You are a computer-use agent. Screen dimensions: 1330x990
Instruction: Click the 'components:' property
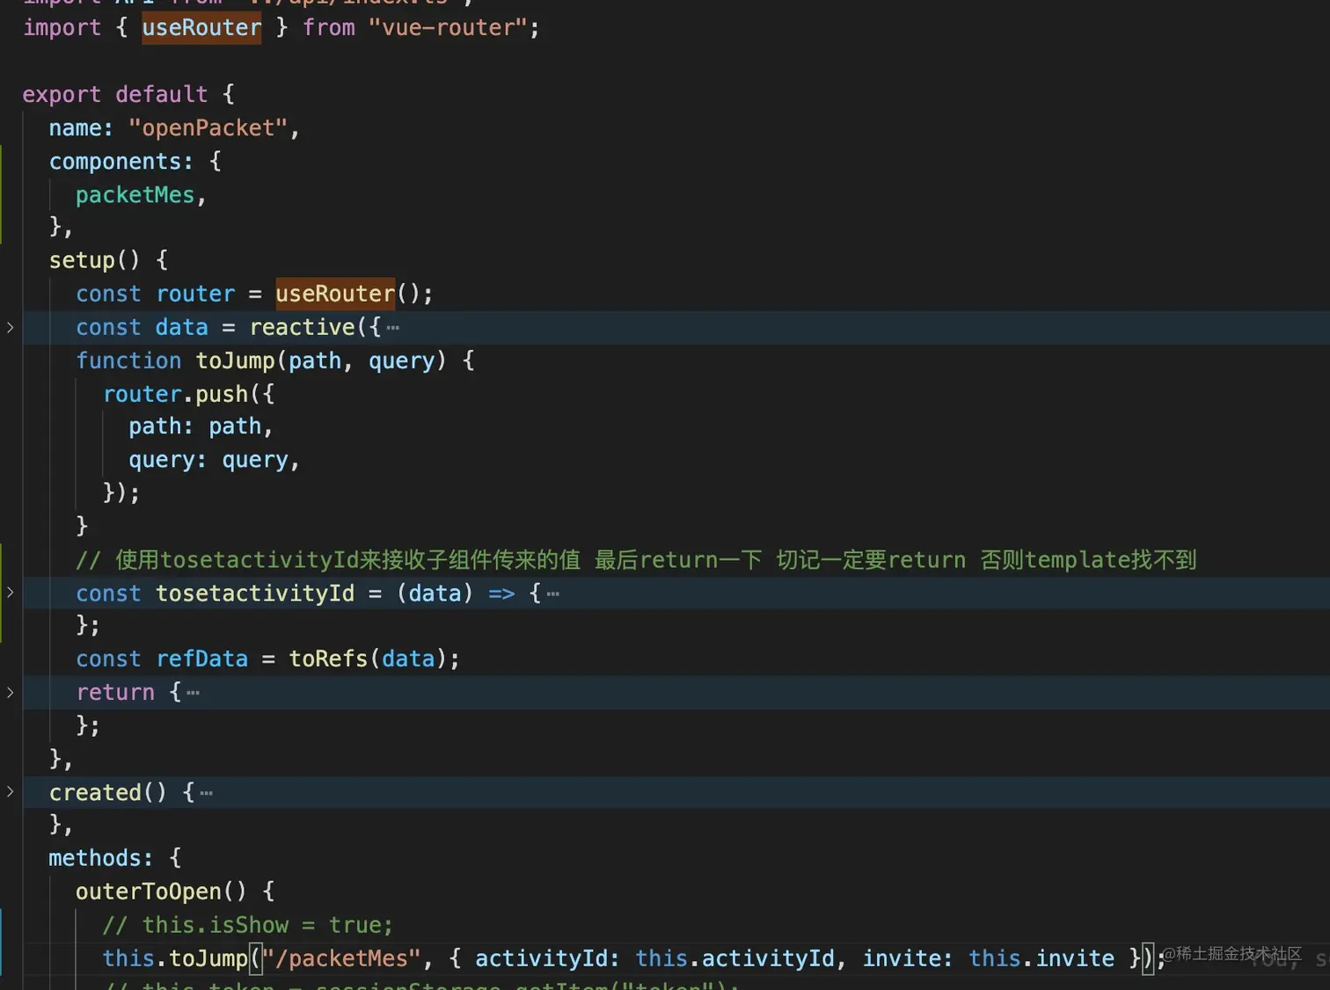[x=121, y=161]
